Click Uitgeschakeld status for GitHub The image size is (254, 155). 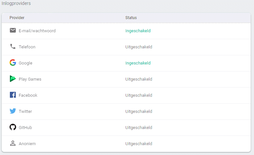click(x=139, y=128)
